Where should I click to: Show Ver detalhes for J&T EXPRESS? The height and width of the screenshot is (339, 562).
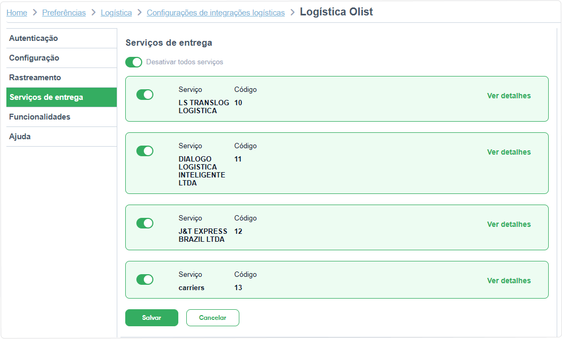[x=508, y=225]
